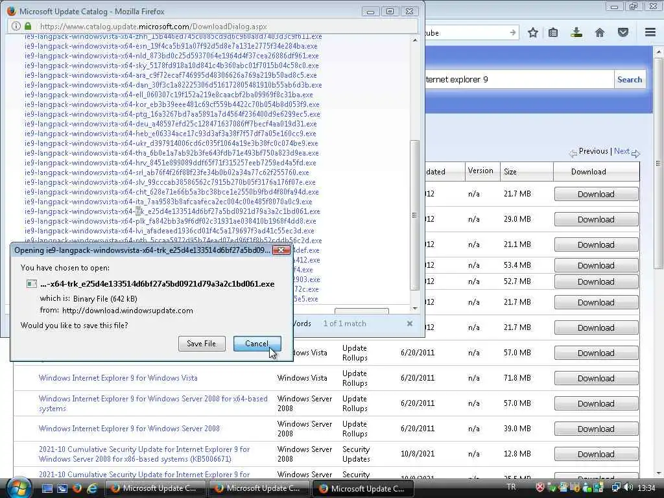Click the main catalog page scrollbar up arrow
The image size is (664, 498).
pos(659,52)
